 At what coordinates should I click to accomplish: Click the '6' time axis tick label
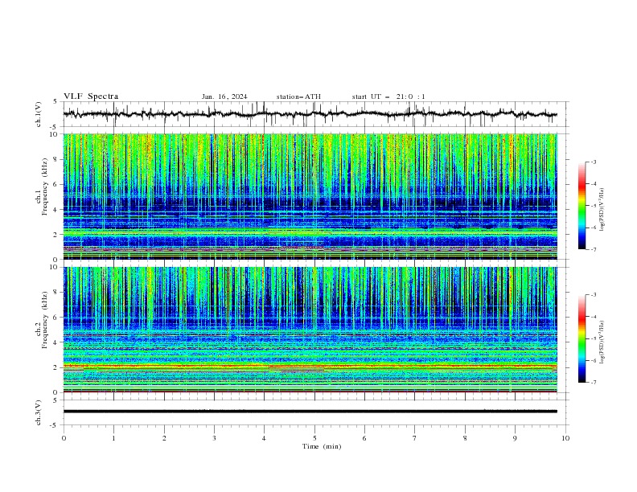tap(364, 438)
